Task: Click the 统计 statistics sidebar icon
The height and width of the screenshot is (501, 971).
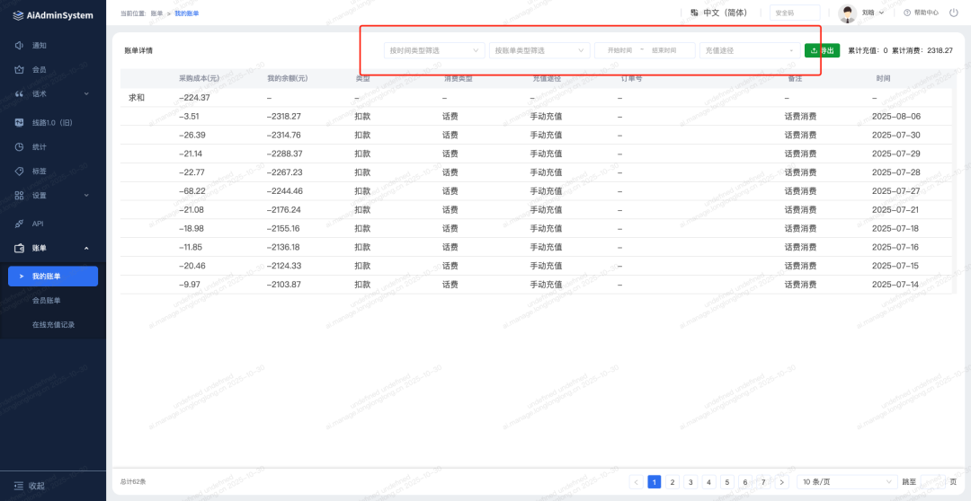Action: point(20,146)
